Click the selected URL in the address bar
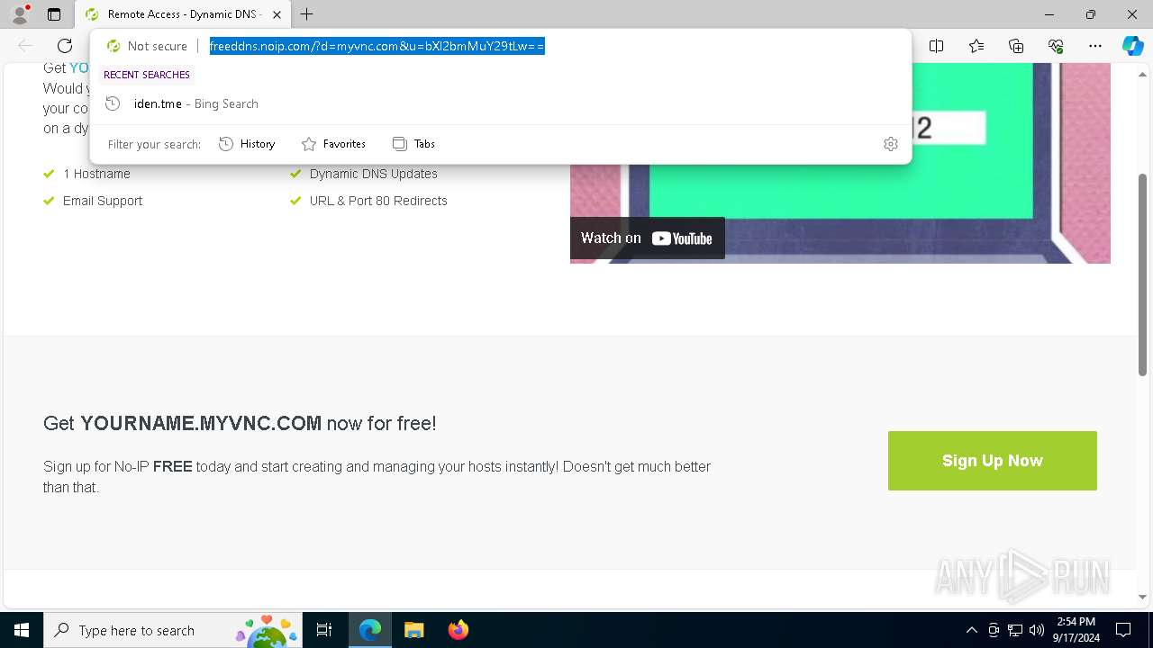The image size is (1153, 648). pos(377,46)
